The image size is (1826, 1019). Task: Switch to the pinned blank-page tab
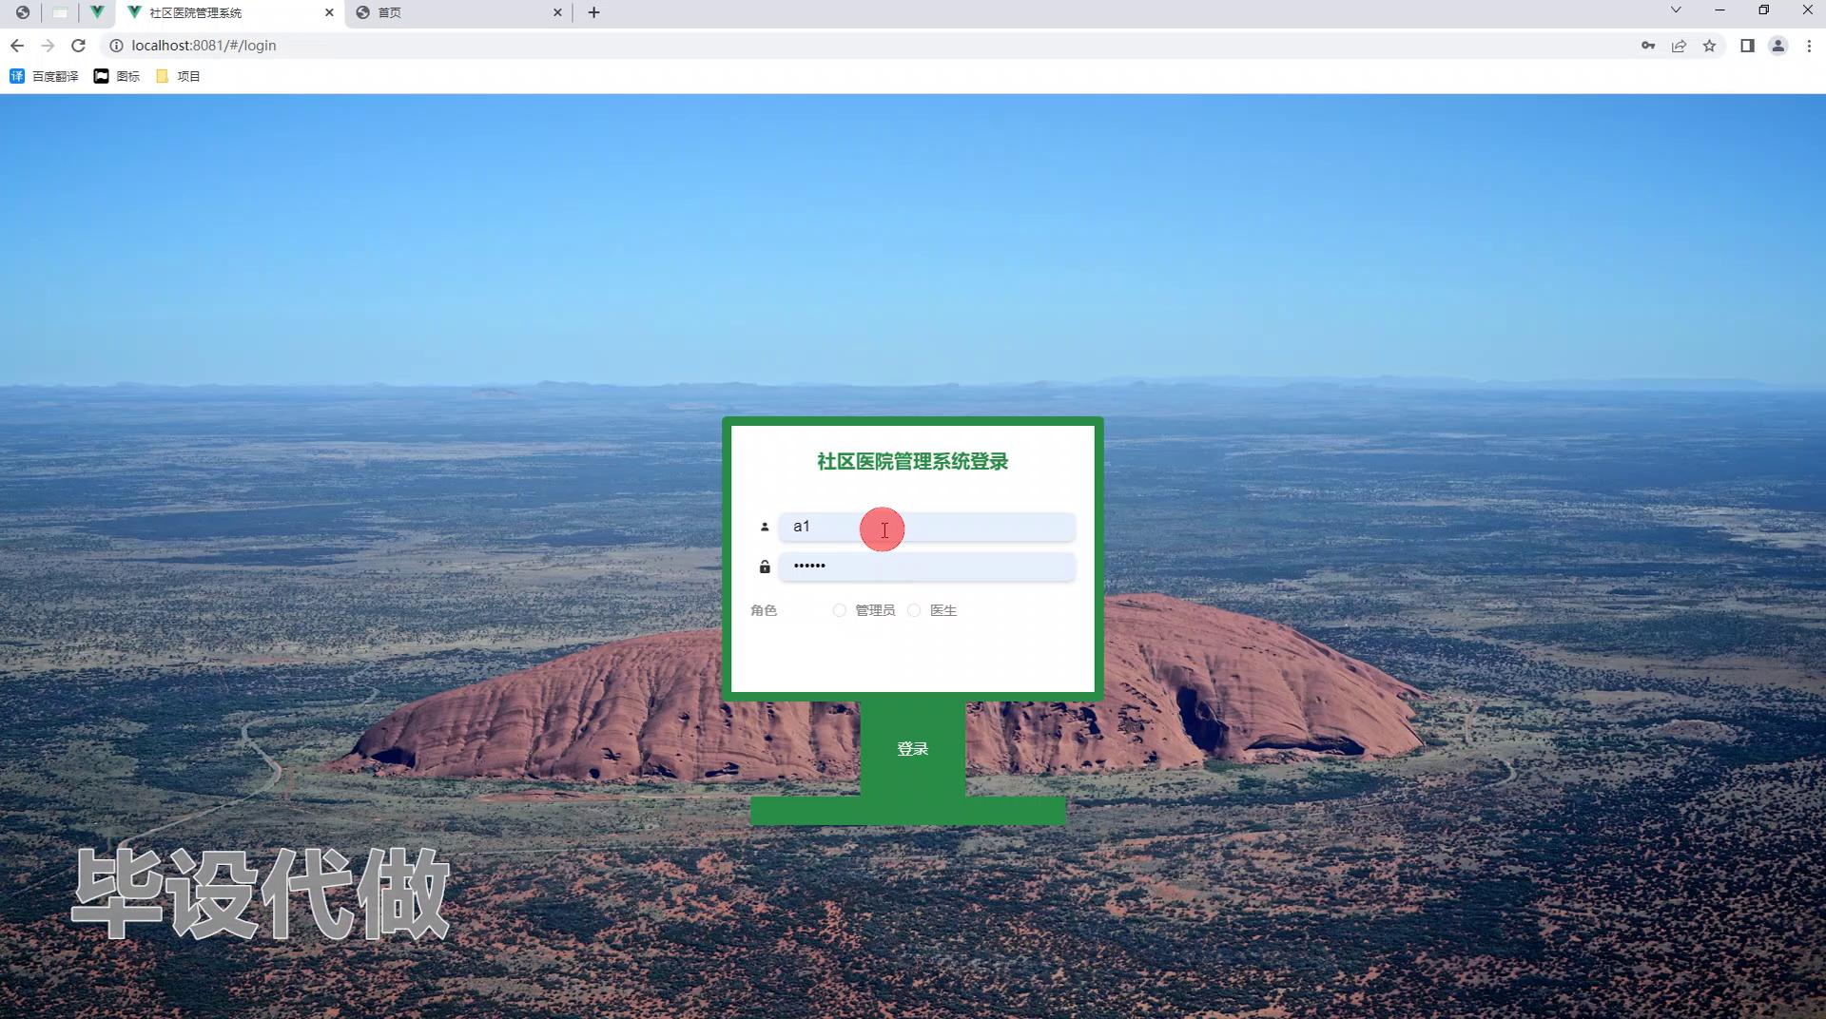pos(60,12)
